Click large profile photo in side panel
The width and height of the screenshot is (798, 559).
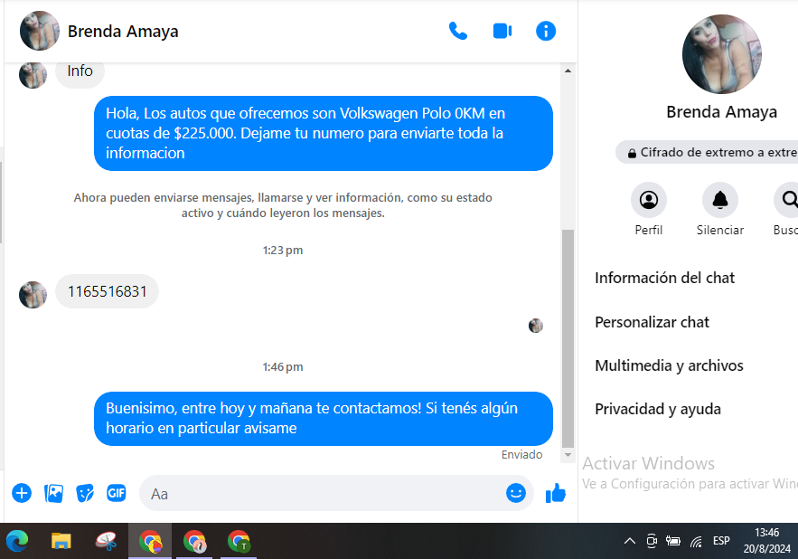tap(722, 54)
